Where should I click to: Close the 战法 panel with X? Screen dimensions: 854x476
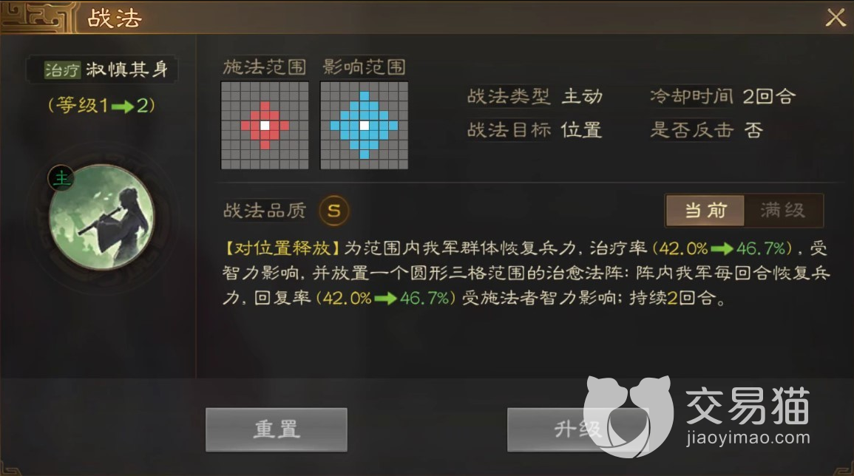(836, 18)
